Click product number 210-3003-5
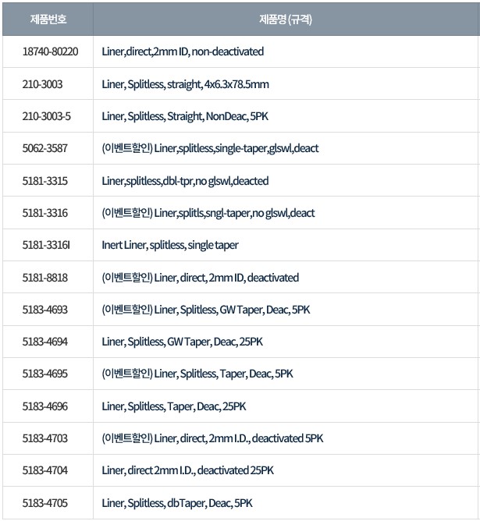The height and width of the screenshot is (521, 480). pos(47,116)
